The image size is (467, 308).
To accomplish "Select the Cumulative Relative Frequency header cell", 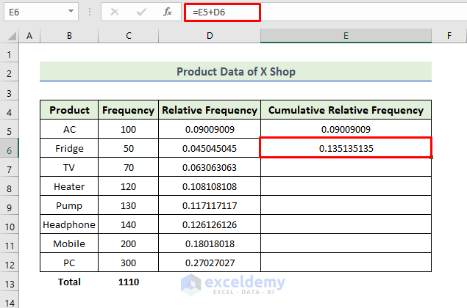I will point(346,110).
